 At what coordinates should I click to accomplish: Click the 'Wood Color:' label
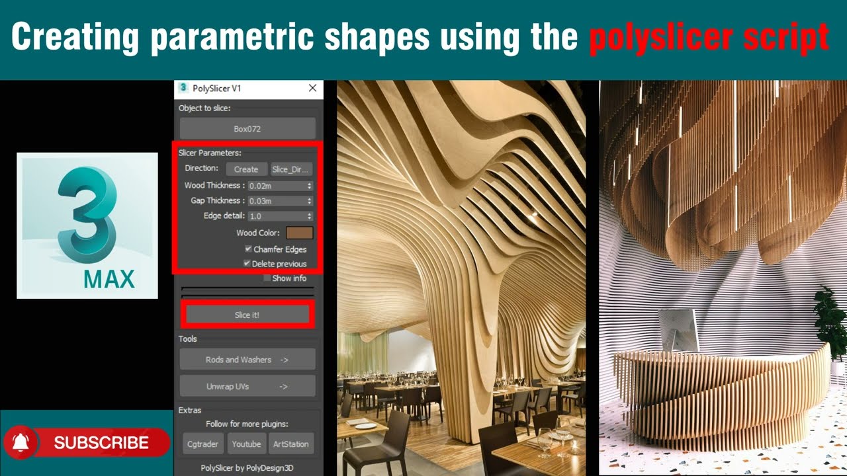(258, 233)
